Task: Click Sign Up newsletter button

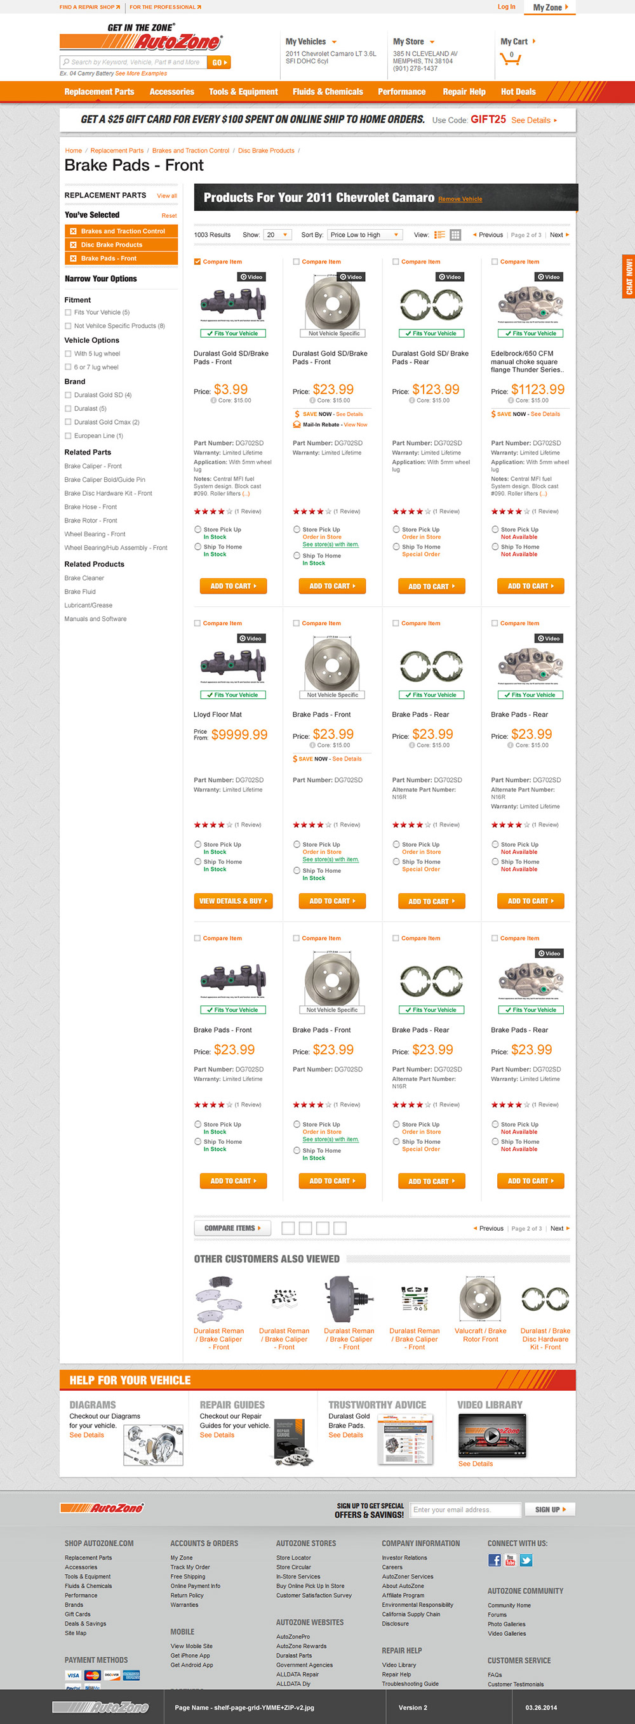Action: pos(550,1509)
